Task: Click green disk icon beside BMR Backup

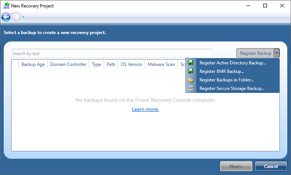Action: tap(191, 71)
